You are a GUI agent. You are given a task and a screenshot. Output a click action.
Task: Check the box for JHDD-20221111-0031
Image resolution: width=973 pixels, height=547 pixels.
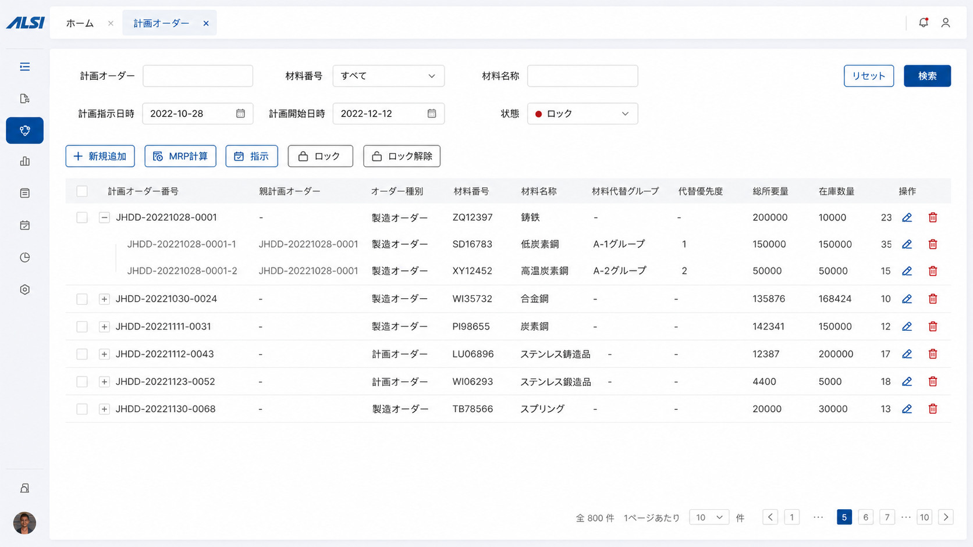(82, 327)
